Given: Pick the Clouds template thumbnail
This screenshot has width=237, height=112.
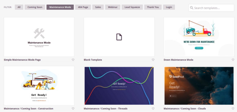Looking at the screenshot, I should (x=199, y=86).
